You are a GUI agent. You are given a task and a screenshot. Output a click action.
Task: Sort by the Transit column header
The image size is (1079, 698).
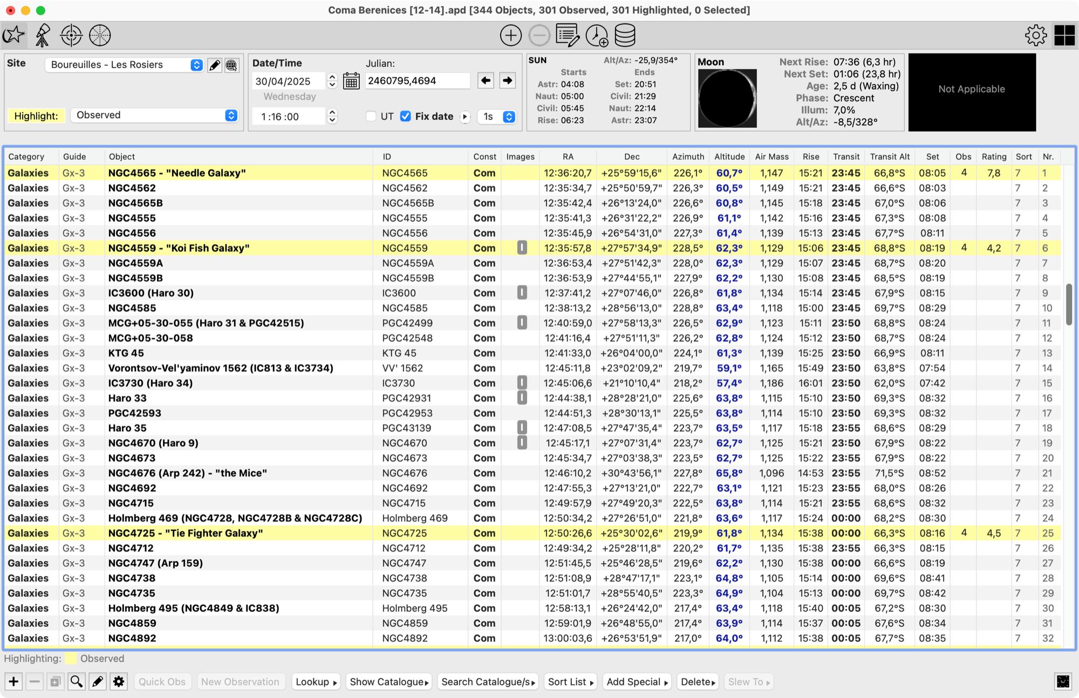[846, 156]
